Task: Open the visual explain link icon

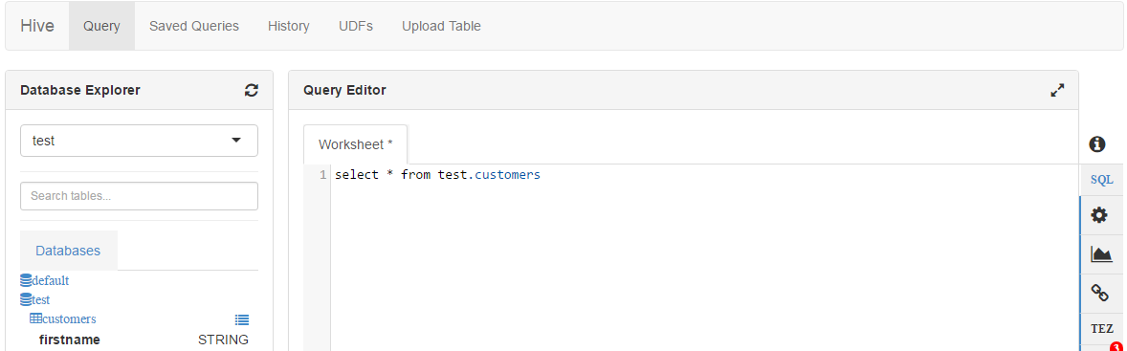Action: (x=1099, y=293)
